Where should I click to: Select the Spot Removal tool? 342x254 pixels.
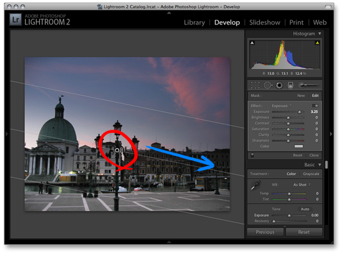click(268, 85)
